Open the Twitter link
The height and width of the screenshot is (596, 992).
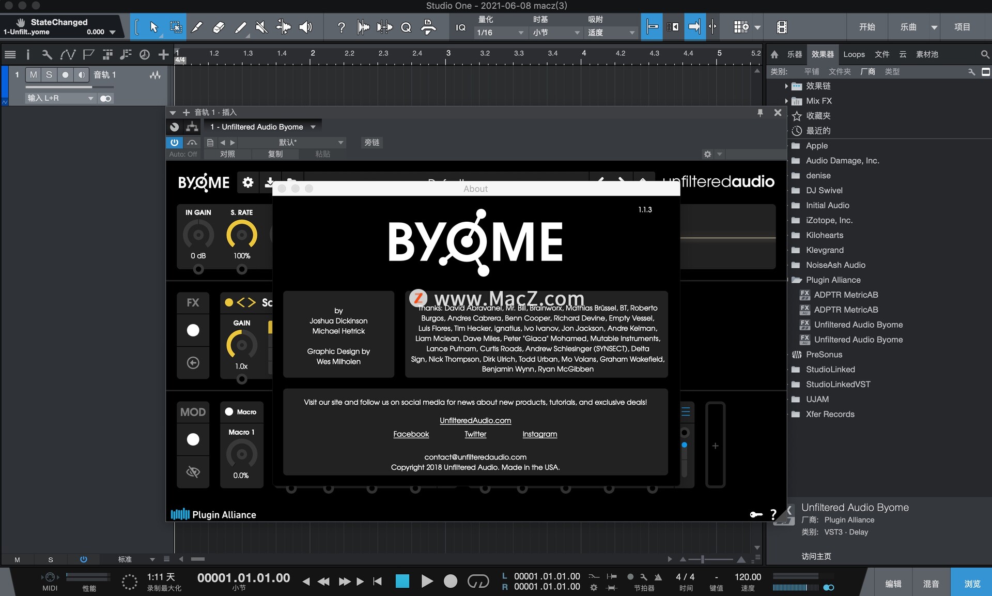tap(475, 434)
